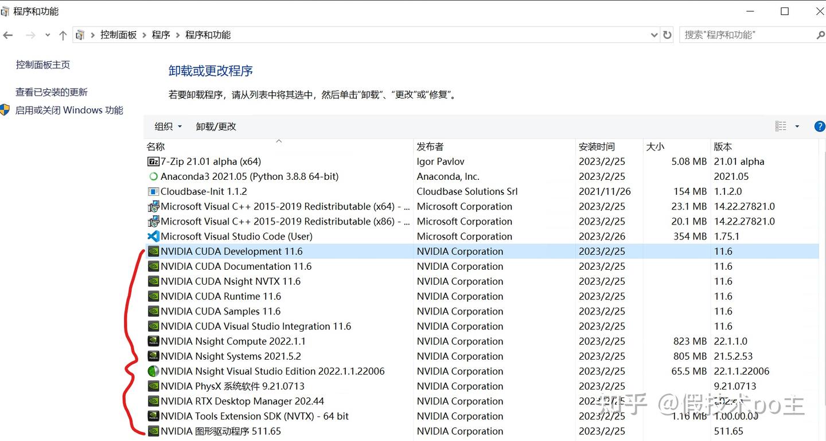826x441 pixels.
Task: Open help with the blue question mark icon
Action: (820, 127)
